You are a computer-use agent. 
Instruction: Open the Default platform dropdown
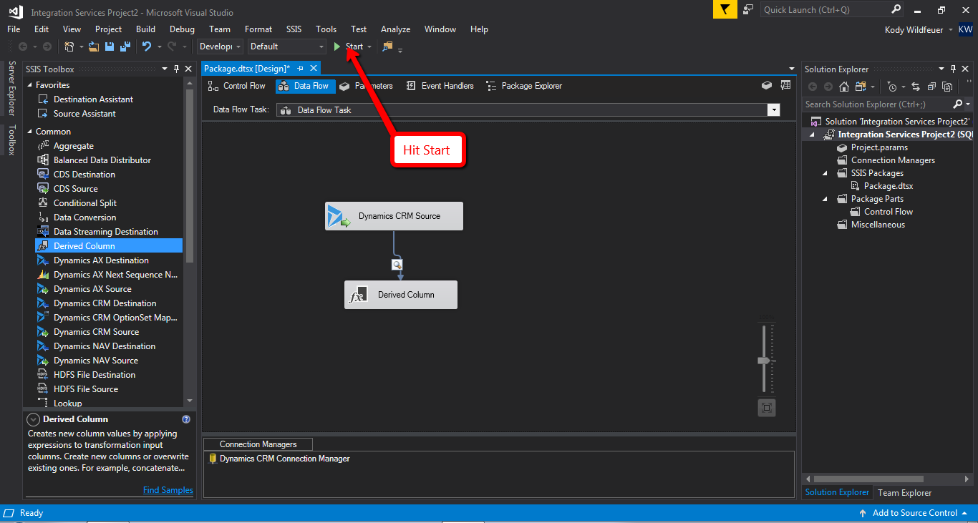tap(286, 47)
